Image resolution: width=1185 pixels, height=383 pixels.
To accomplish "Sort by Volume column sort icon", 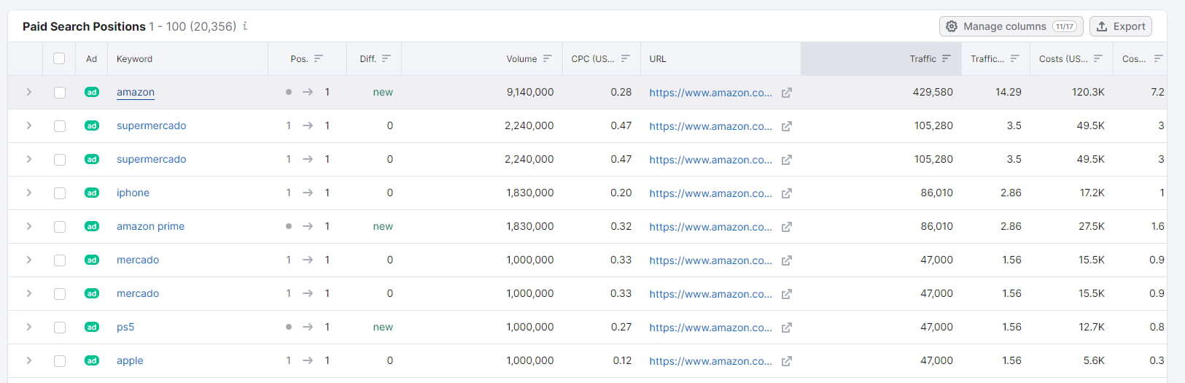I will tap(548, 59).
